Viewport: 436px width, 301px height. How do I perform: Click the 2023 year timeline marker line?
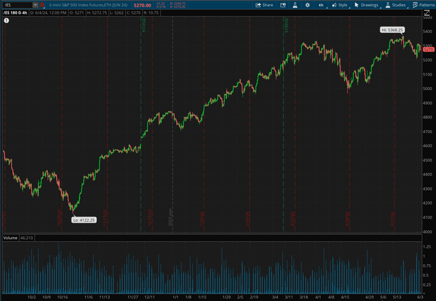point(172,125)
